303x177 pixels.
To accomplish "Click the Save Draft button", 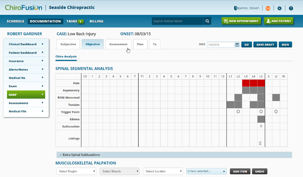I will (x=265, y=44).
